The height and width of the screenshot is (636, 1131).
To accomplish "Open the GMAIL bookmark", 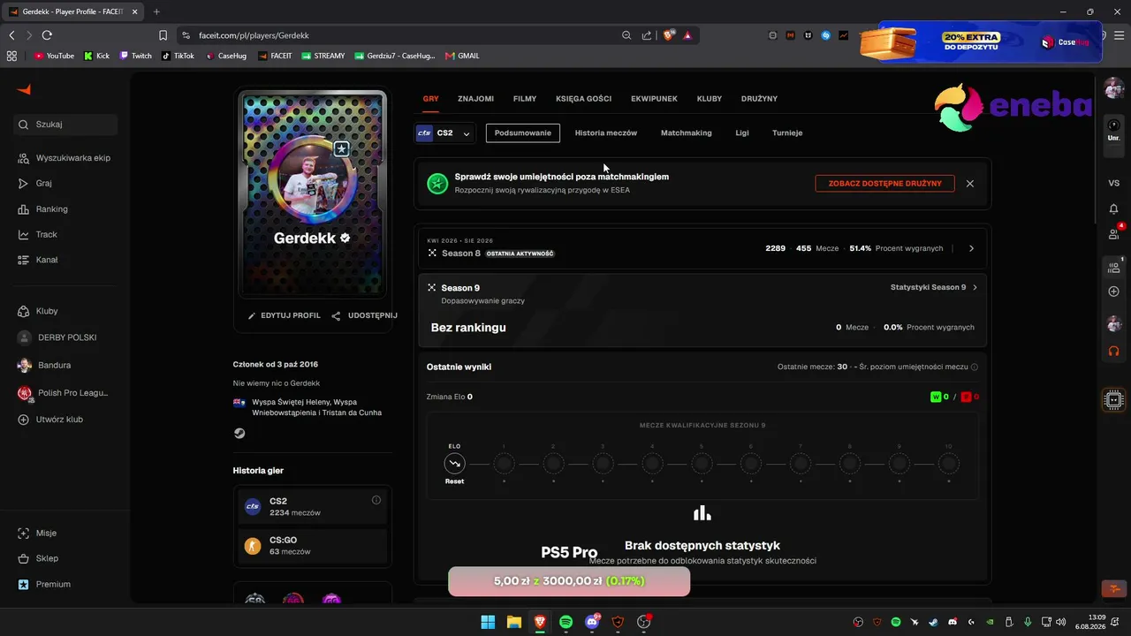I will coord(462,56).
